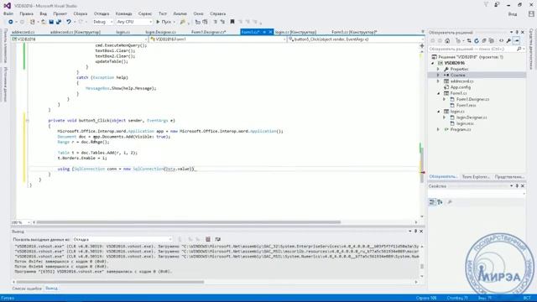
Task: Click the Visual Studio logo in title bar
Action: (x=8, y=6)
